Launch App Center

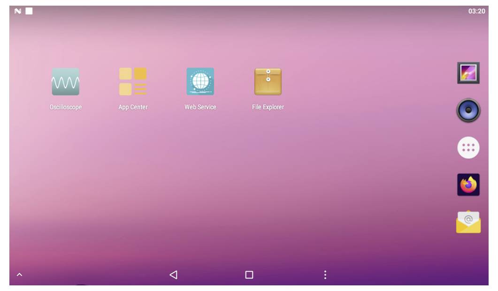[133, 82]
